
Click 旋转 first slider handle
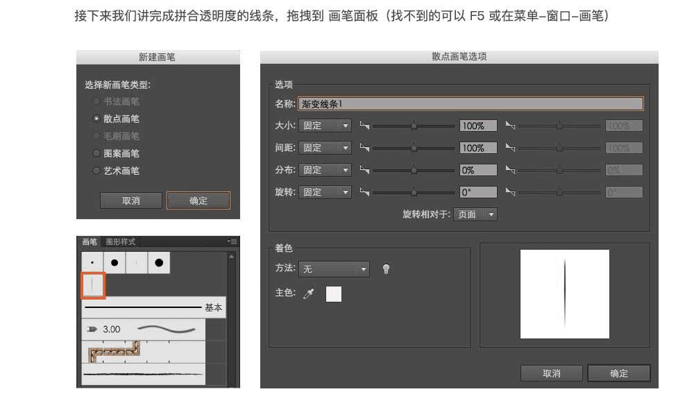(x=414, y=192)
